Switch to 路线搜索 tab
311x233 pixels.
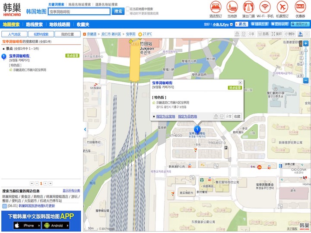click(34, 24)
